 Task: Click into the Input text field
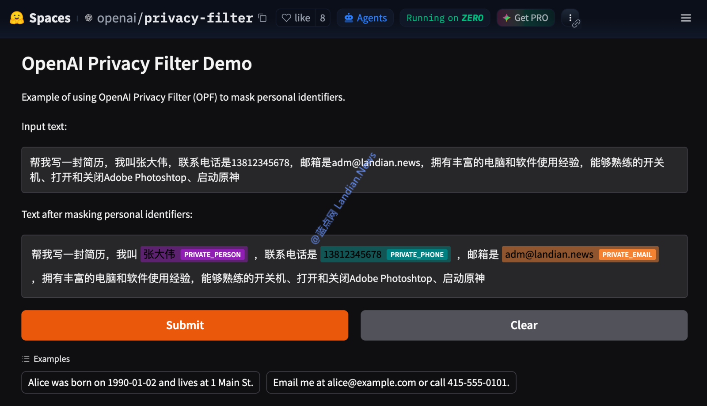[x=354, y=170]
